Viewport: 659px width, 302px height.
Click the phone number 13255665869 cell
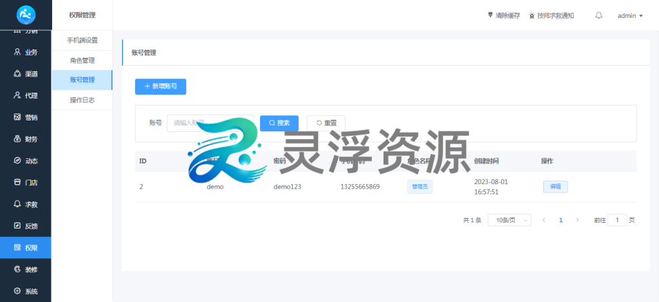pos(360,187)
